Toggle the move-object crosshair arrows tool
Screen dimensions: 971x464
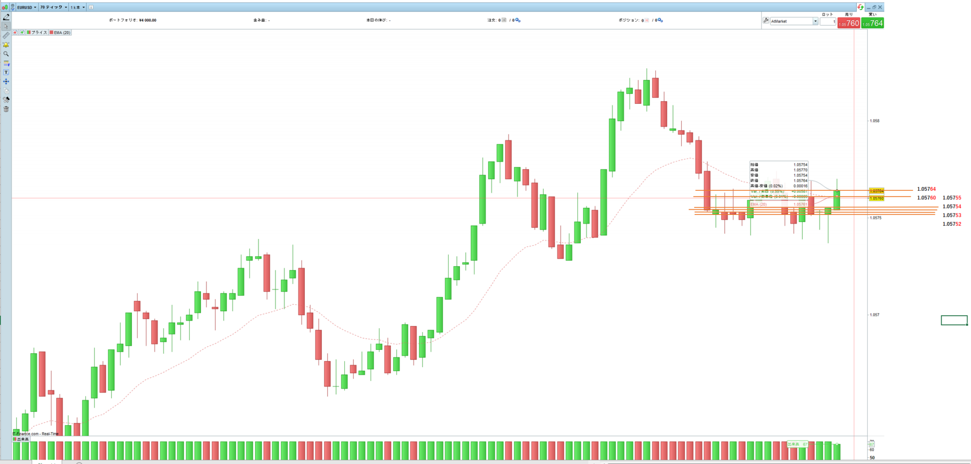[x=6, y=81]
